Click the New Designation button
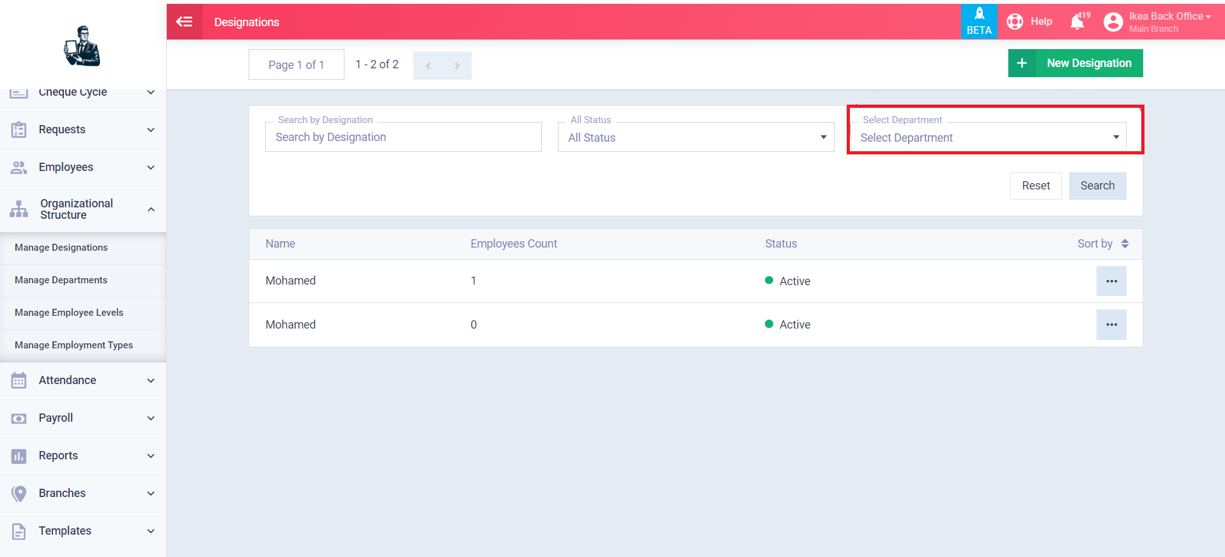This screenshot has width=1225, height=557. point(1075,63)
